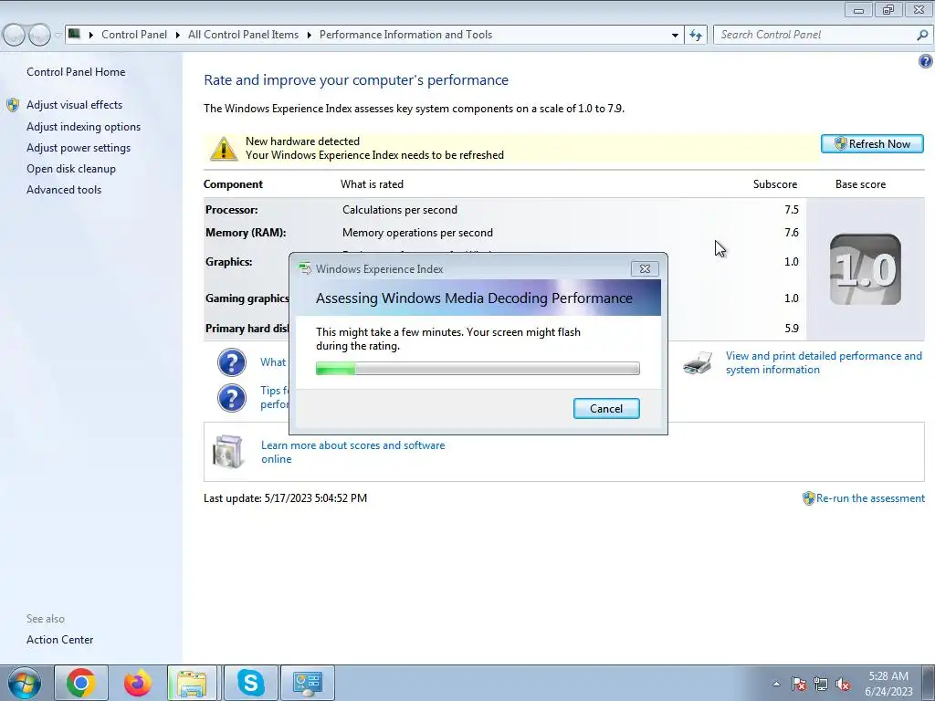Click the search magnifier icon
Image resolution: width=935 pixels, height=701 pixels.
(922, 36)
